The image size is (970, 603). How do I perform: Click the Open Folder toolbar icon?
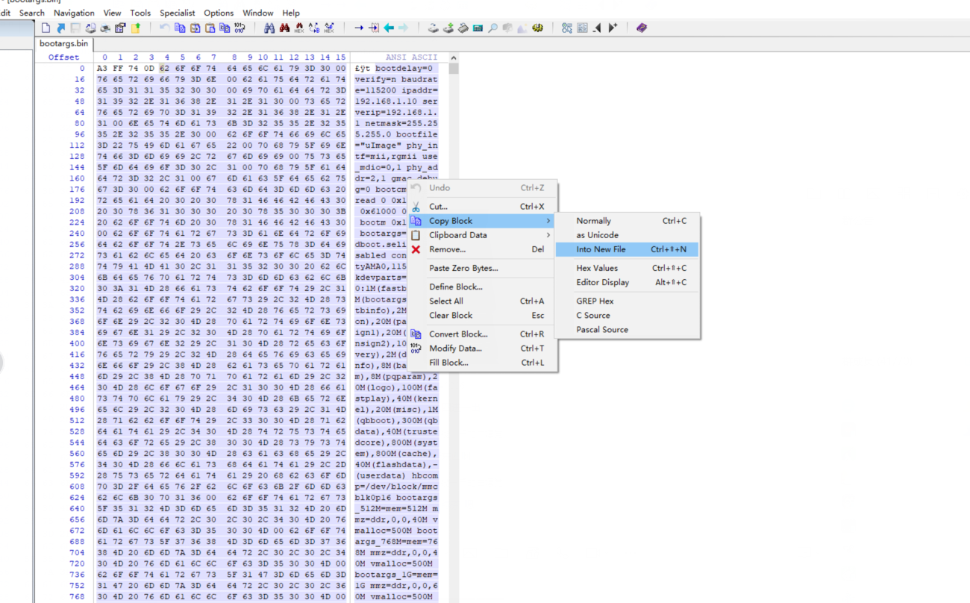[x=135, y=28]
